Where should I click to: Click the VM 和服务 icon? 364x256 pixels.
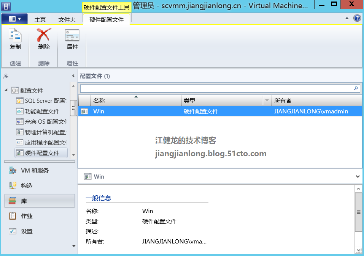[x=13, y=170]
